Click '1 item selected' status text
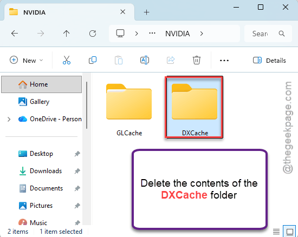298x237 pixels. click(61, 232)
